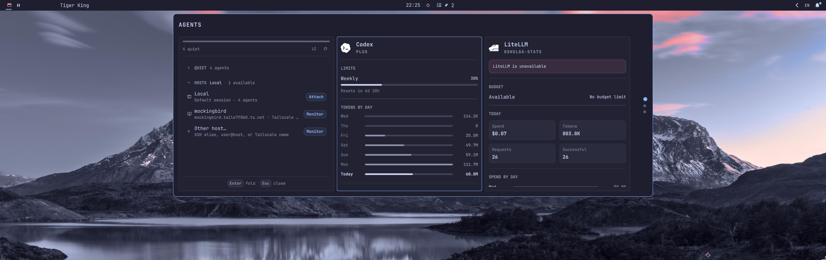Monitor the mockingbird host

315,114
